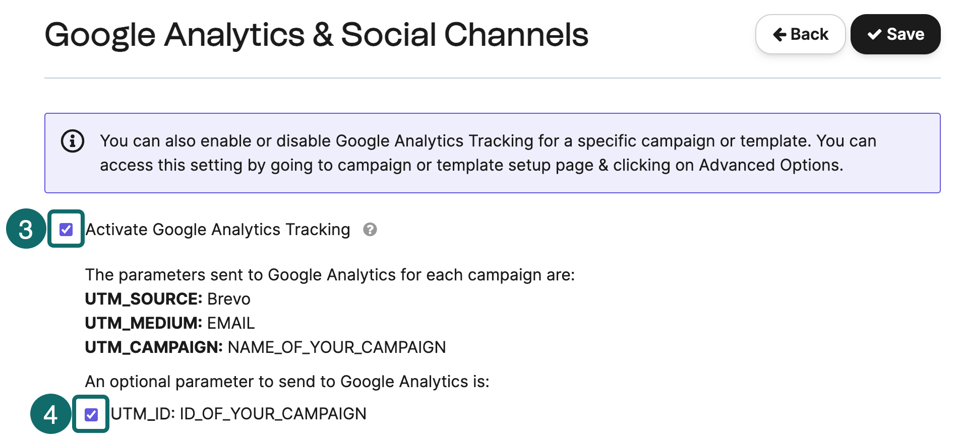Viewport: 963px width, 441px height.
Task: Save the analytics settings
Action: click(895, 34)
